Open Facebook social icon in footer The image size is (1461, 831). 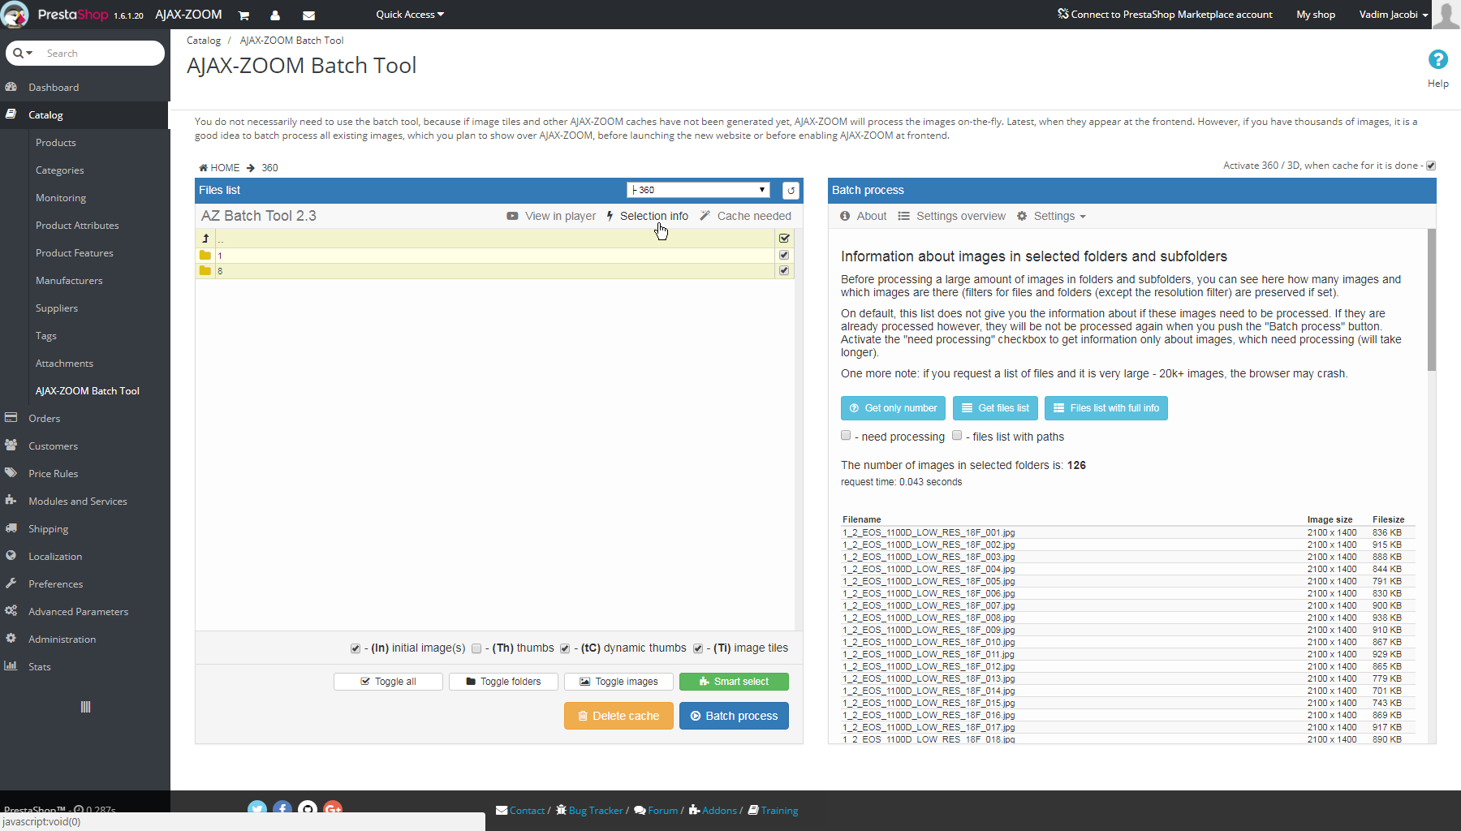(282, 809)
